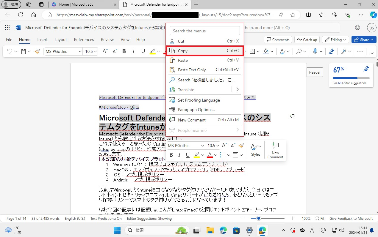
Task: Choose Copy from the context menu
Action: click(205, 51)
